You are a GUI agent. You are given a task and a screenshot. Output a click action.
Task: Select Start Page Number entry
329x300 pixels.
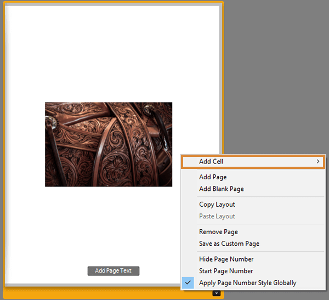point(226,271)
